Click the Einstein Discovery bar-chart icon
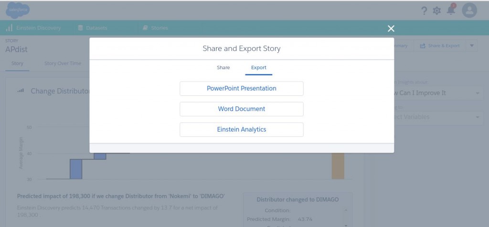The height and width of the screenshot is (227, 489). (x=9, y=28)
